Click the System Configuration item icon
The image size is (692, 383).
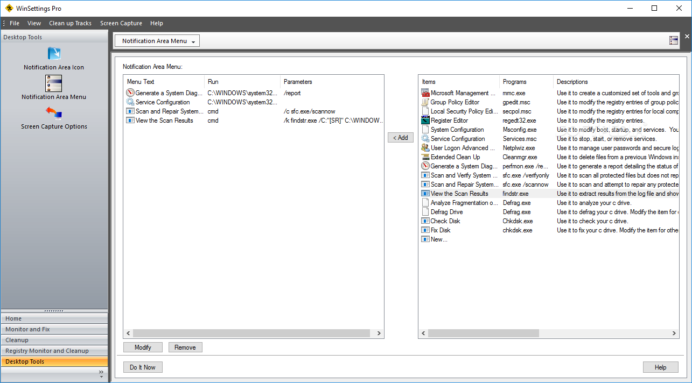click(x=425, y=130)
